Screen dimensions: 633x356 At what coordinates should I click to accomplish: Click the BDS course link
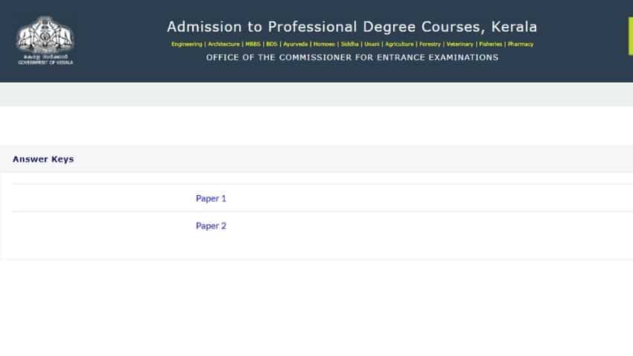click(272, 44)
